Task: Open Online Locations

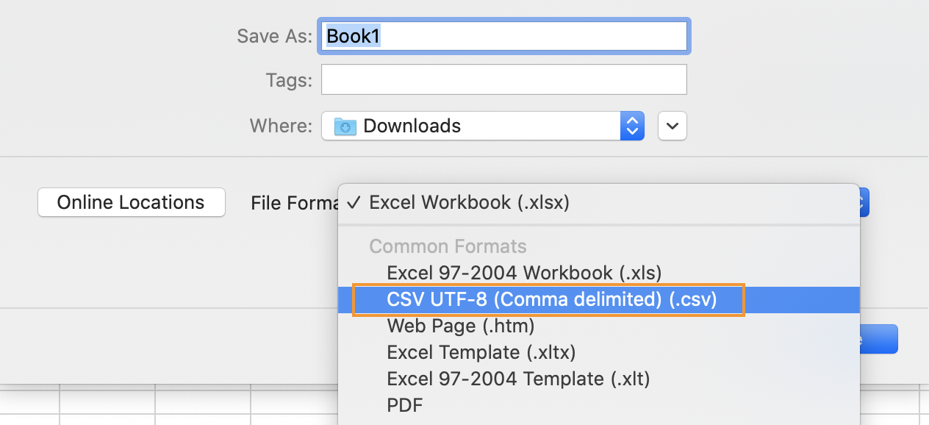Action: click(132, 202)
